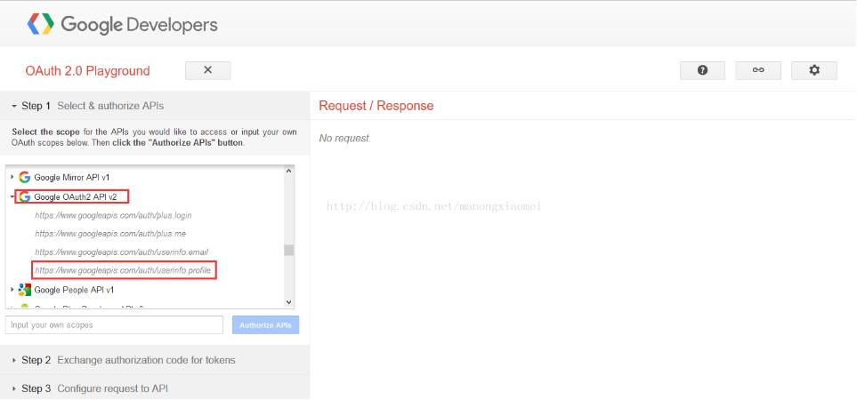This screenshot has height=400, width=857.
Task: Select the auth/userinfo.email scope
Action: tap(121, 252)
